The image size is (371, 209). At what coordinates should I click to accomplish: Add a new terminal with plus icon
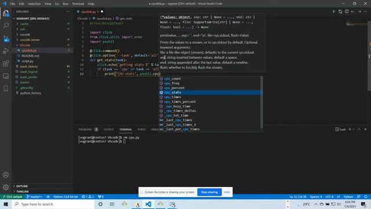(x=350, y=129)
